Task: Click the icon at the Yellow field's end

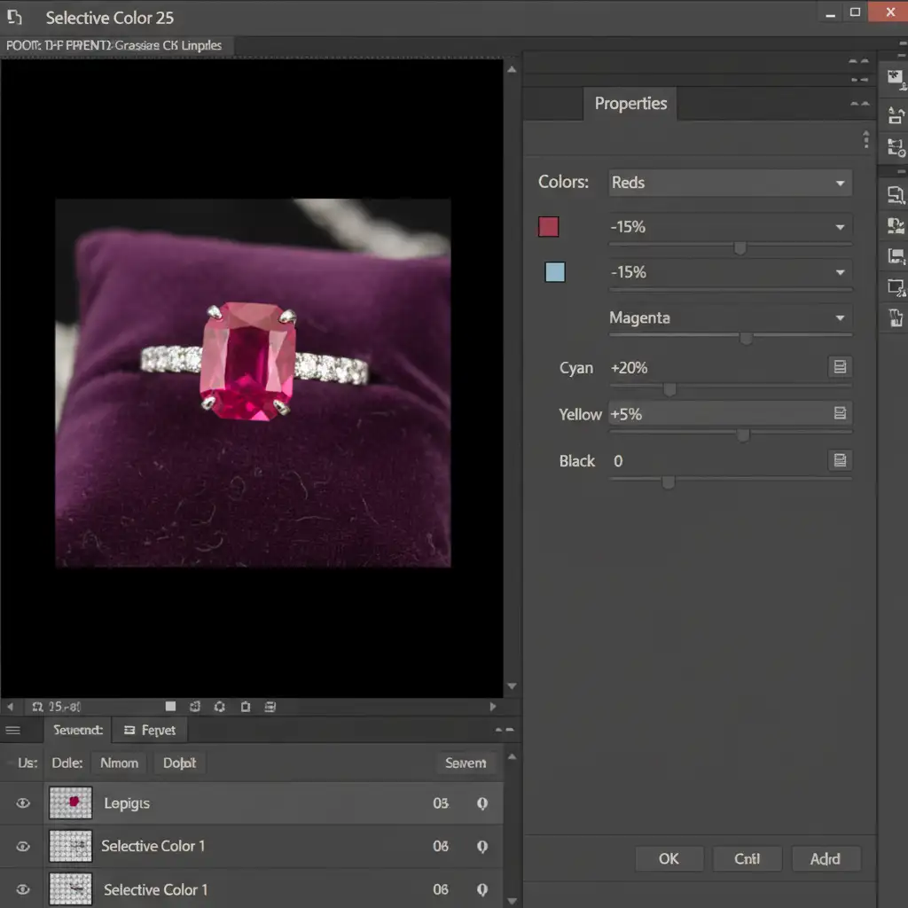Action: 839,413
